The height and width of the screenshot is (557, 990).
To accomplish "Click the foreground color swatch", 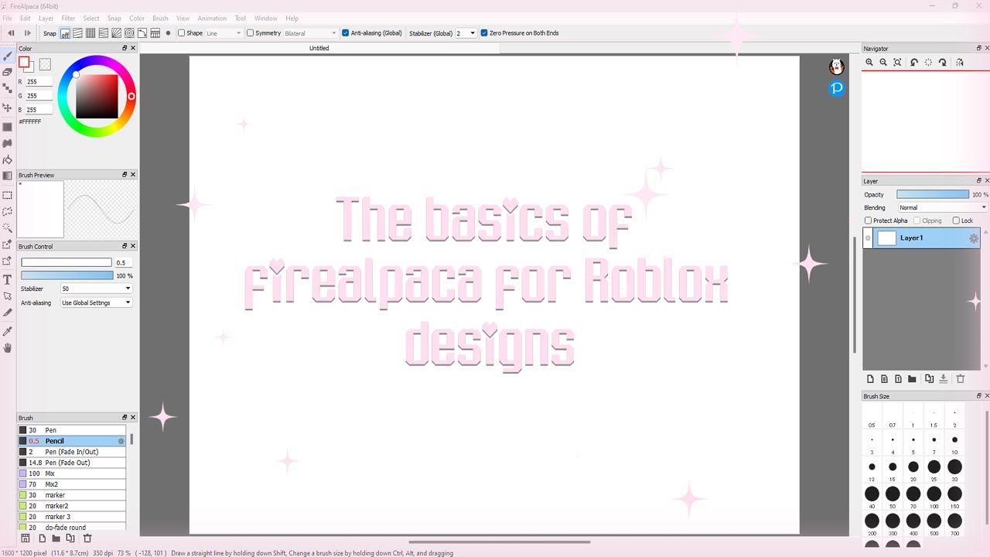I will point(24,62).
